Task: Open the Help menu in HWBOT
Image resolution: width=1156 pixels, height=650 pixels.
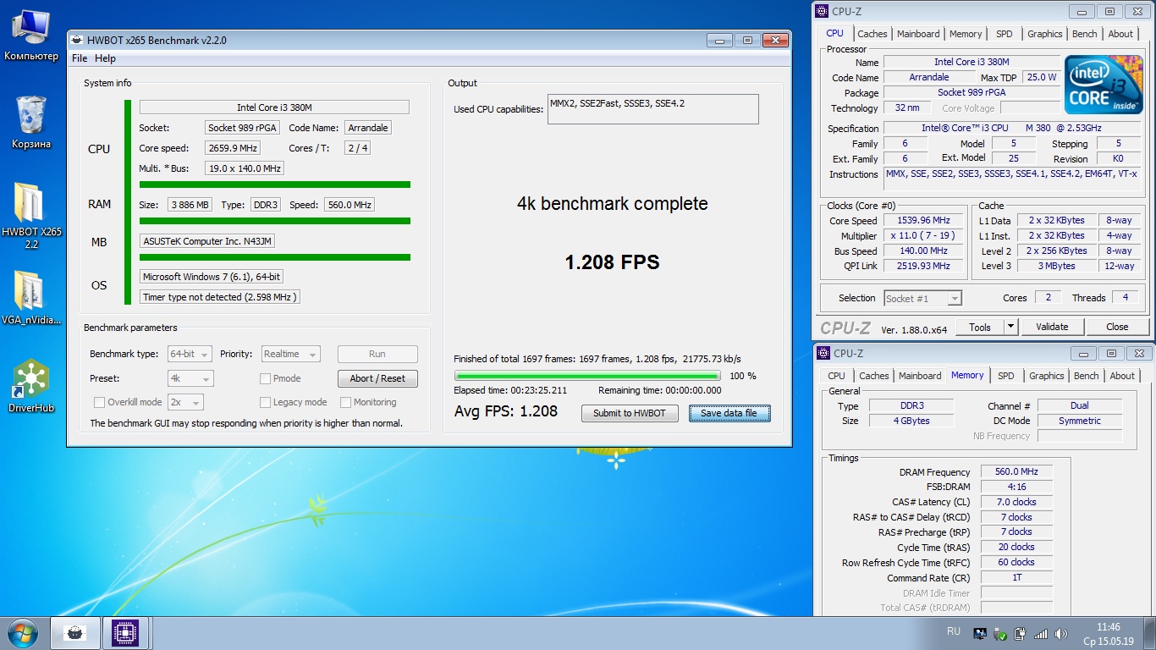Action: pos(105,58)
